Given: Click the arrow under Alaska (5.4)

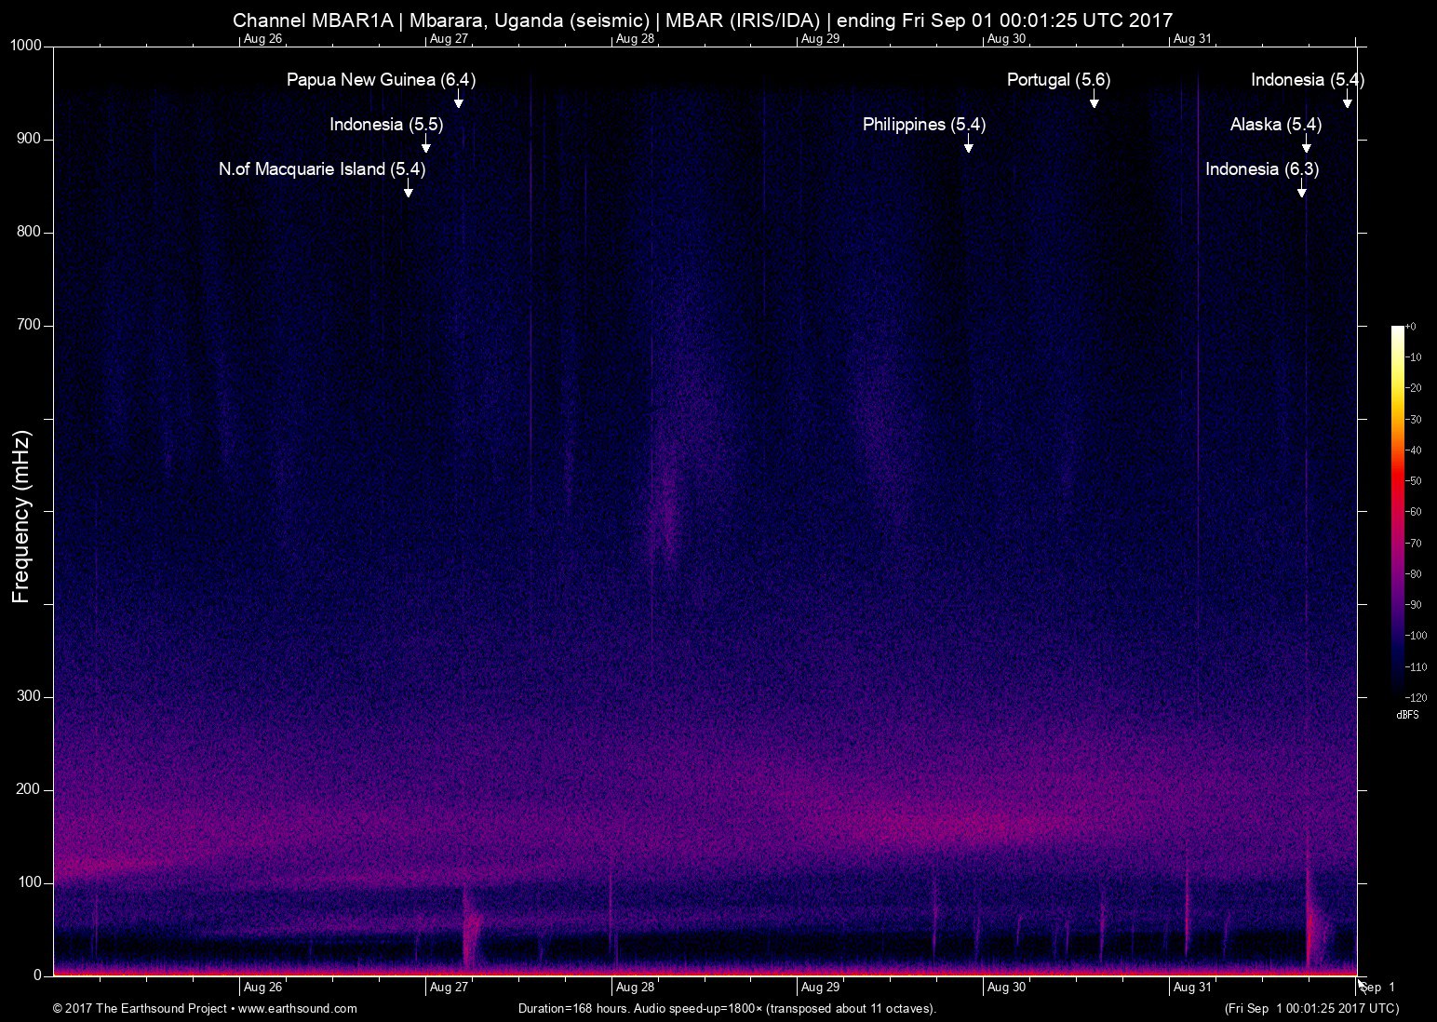Looking at the screenshot, I should click(1306, 145).
